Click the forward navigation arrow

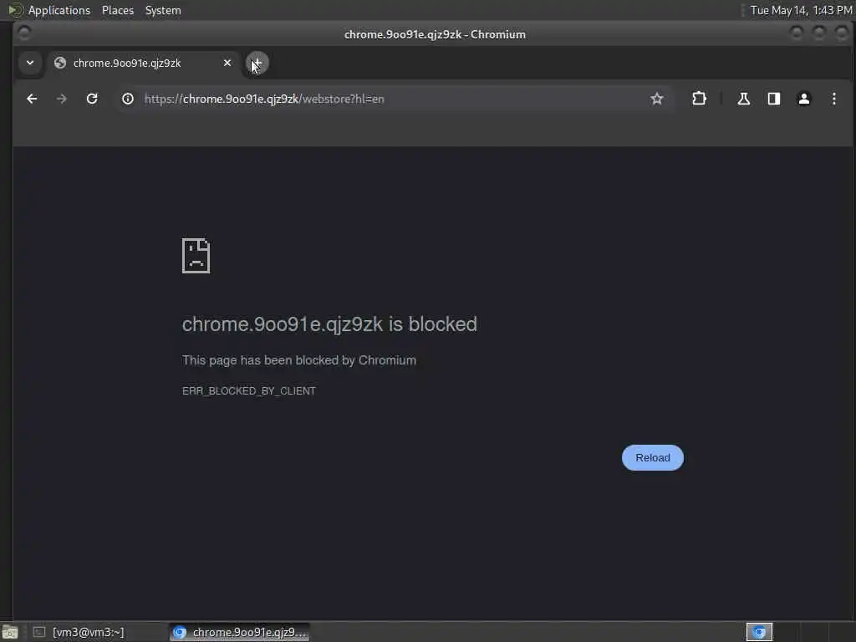(62, 99)
